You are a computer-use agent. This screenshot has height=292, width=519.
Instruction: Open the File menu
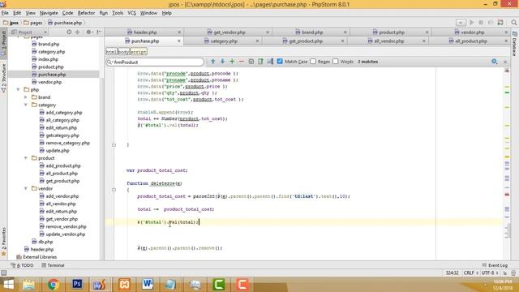(5, 13)
